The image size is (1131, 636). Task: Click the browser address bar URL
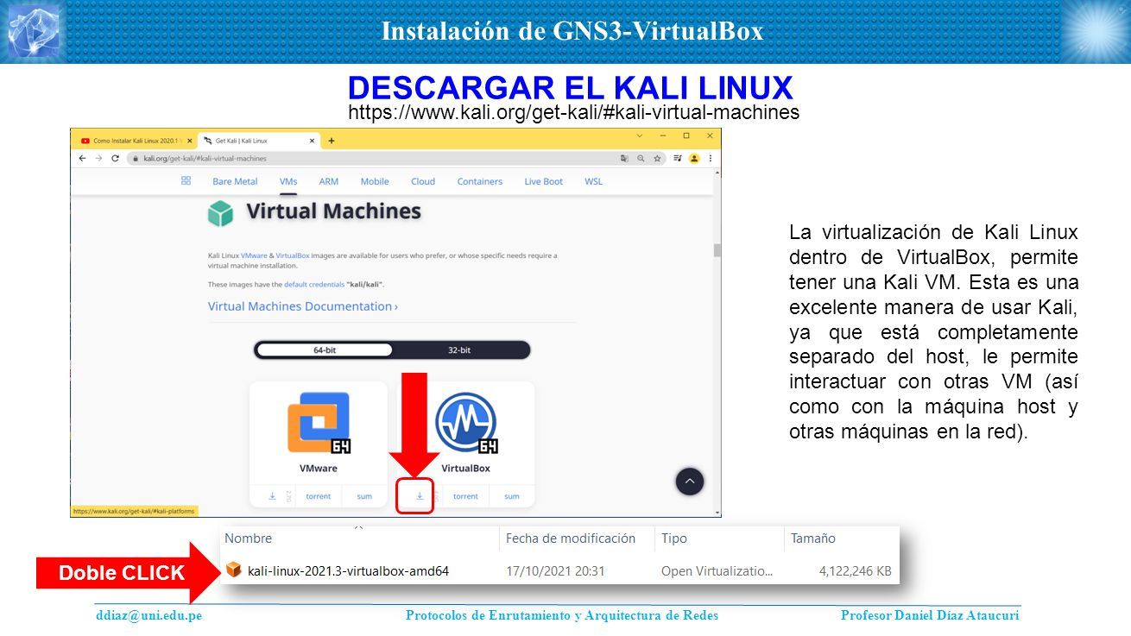[205, 159]
